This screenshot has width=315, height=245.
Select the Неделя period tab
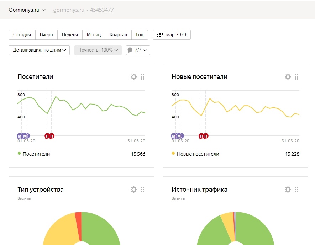pyautogui.click(x=70, y=35)
